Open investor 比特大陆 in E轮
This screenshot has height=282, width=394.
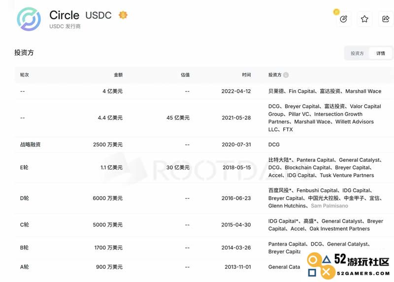point(279,160)
